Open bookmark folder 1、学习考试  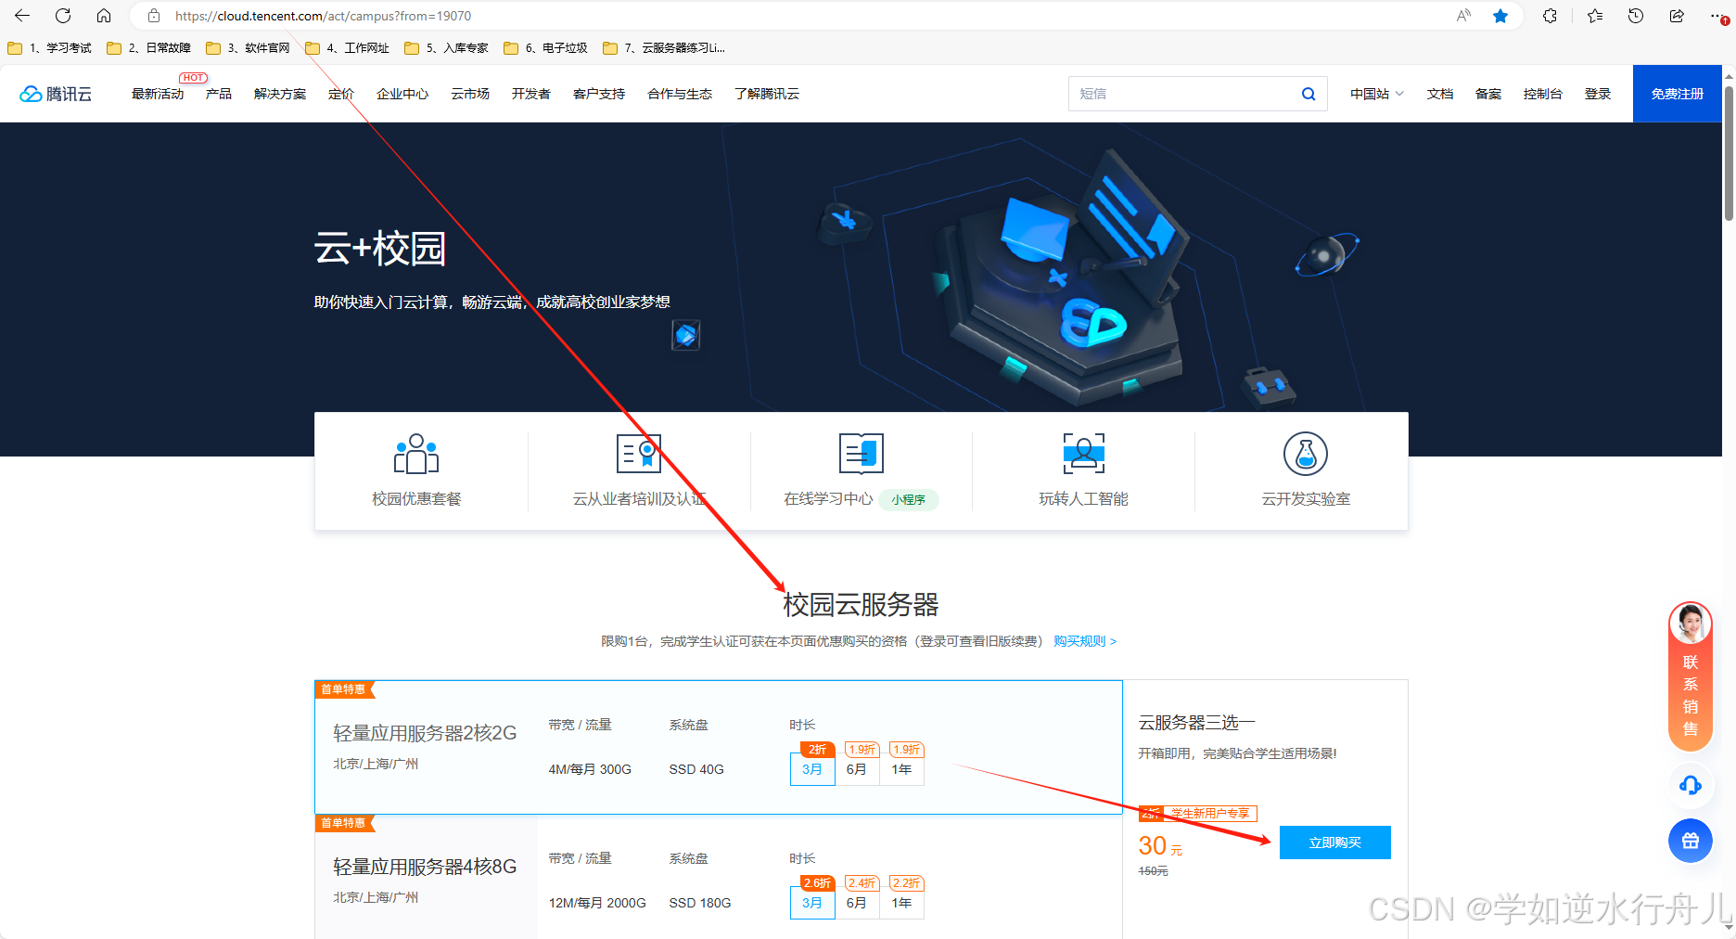pos(50,48)
